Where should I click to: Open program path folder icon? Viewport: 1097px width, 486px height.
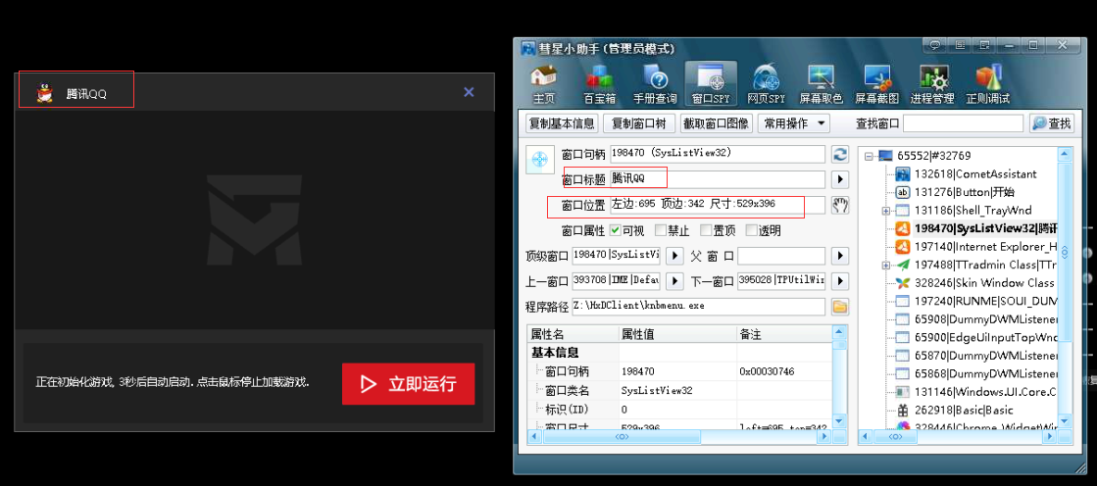point(839,307)
